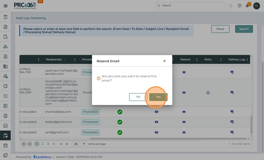
Task: Click the green Search button
Action: coord(244,29)
